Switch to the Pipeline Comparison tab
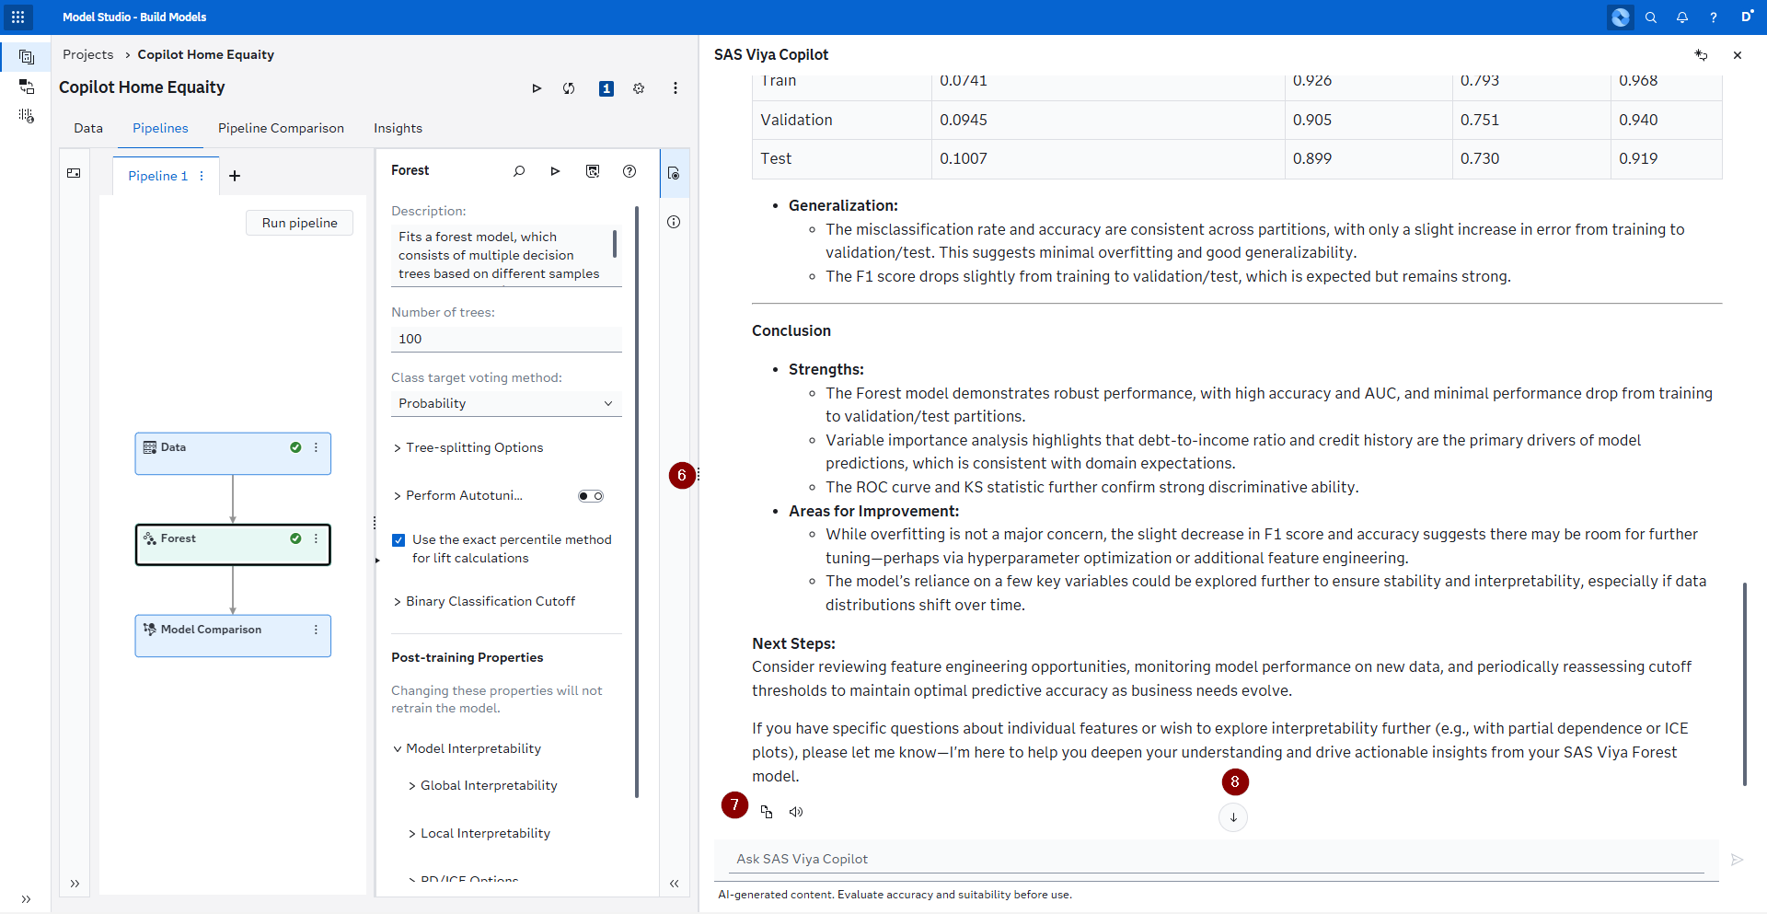The width and height of the screenshot is (1767, 914). [281, 128]
